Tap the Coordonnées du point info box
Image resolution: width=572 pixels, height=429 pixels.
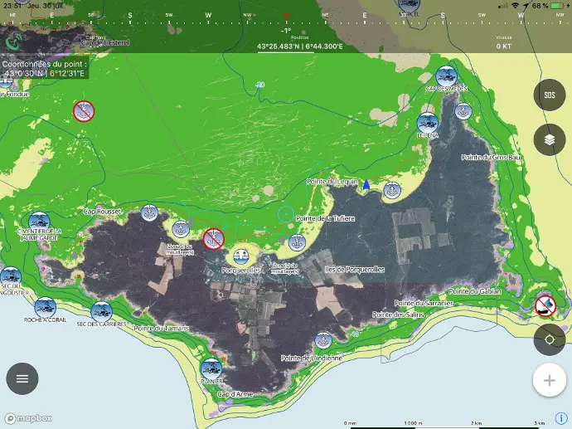pos(44,68)
